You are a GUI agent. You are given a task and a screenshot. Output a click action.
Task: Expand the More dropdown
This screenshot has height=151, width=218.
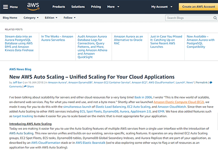(113, 7)
